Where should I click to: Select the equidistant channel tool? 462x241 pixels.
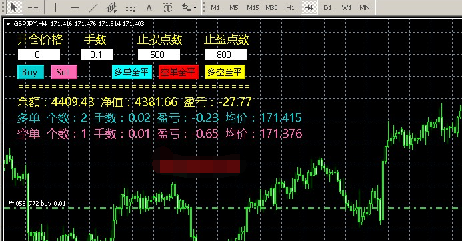112,7
